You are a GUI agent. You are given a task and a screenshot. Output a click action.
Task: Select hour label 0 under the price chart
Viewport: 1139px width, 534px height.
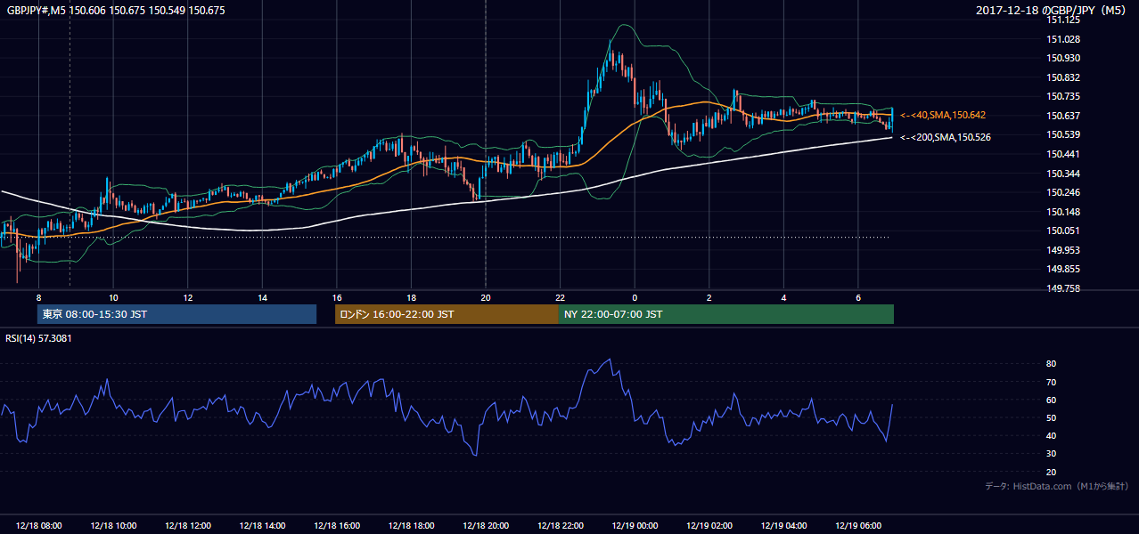(635, 297)
